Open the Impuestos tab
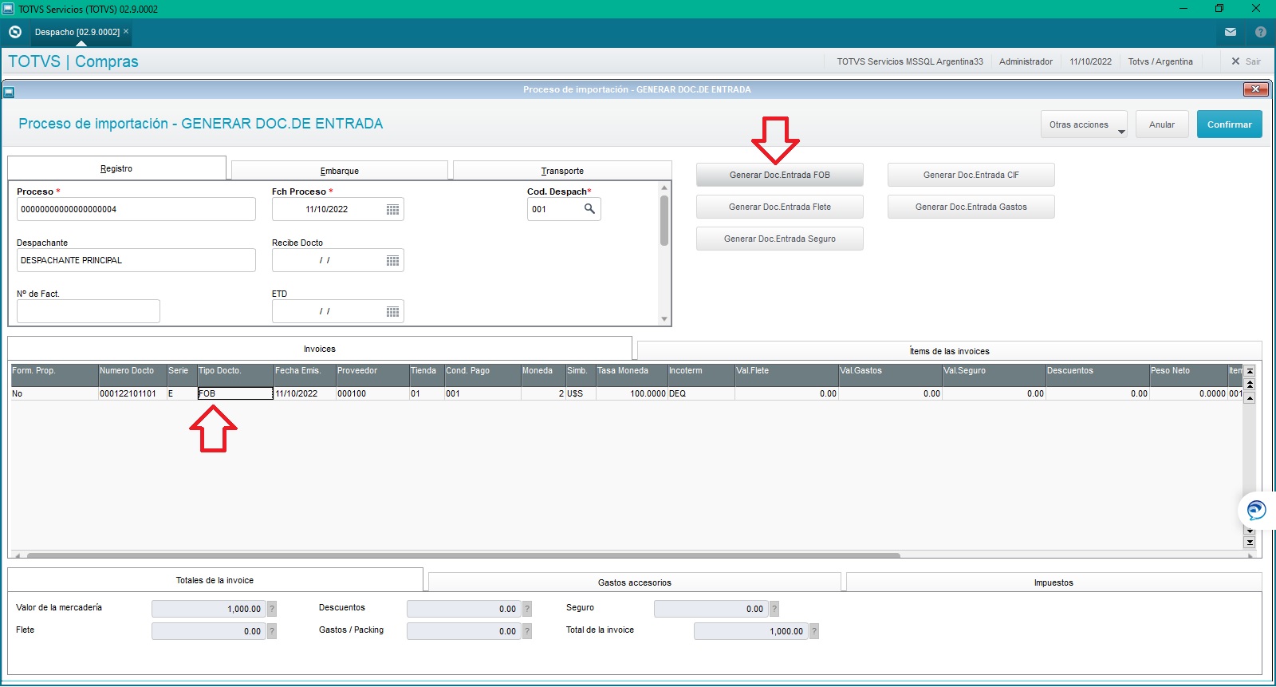This screenshot has width=1276, height=687. click(x=1053, y=582)
